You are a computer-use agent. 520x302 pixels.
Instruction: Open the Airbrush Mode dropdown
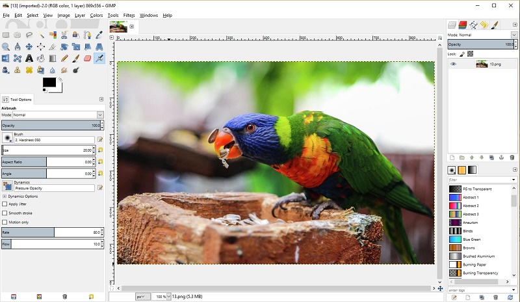(58, 115)
